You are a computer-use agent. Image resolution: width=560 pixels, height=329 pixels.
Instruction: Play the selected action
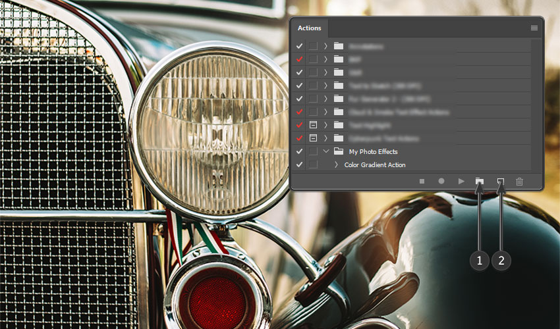pyautogui.click(x=461, y=181)
